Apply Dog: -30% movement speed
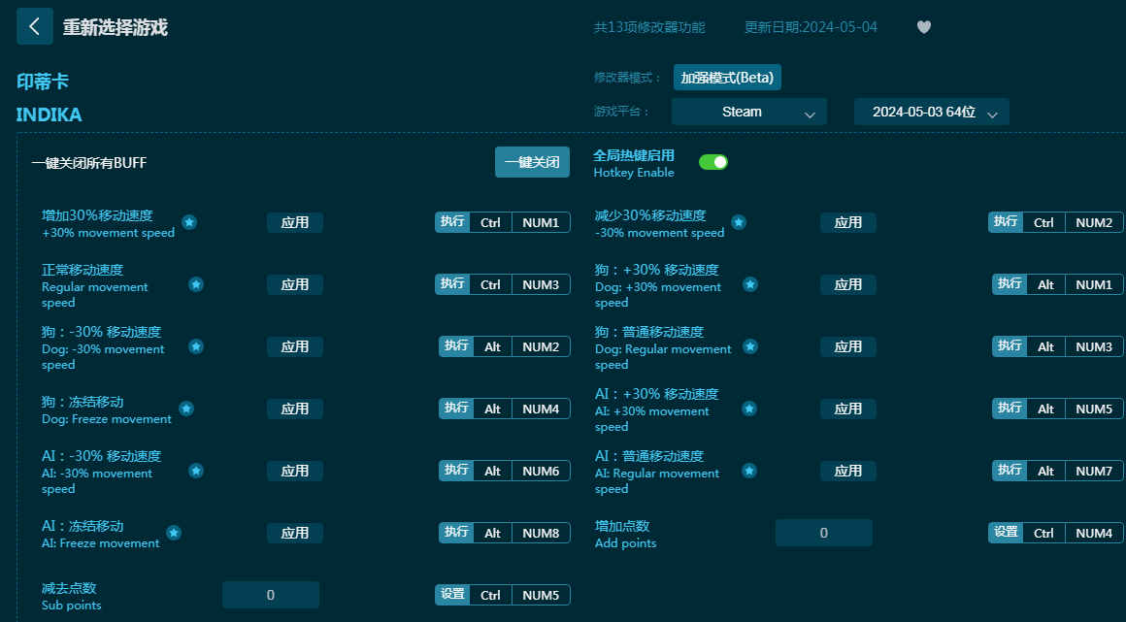 pos(295,347)
